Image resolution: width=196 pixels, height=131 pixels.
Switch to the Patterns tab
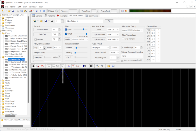point(50,16)
